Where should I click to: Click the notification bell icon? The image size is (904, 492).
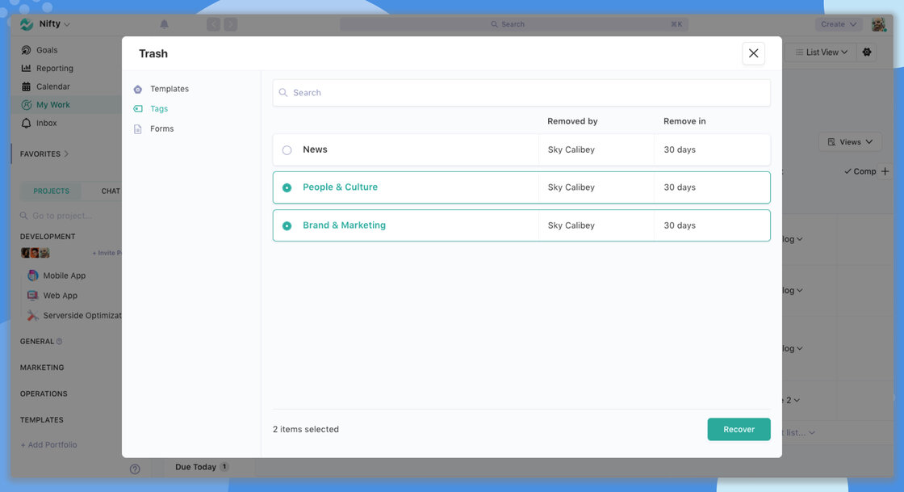[165, 24]
